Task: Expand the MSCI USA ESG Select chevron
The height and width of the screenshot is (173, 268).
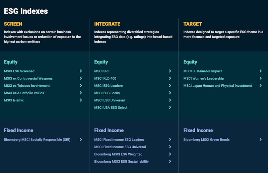Action: click(170, 107)
